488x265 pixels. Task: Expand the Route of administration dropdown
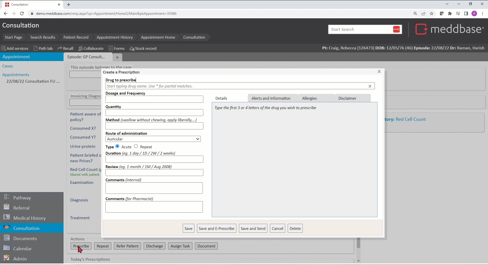153,139
